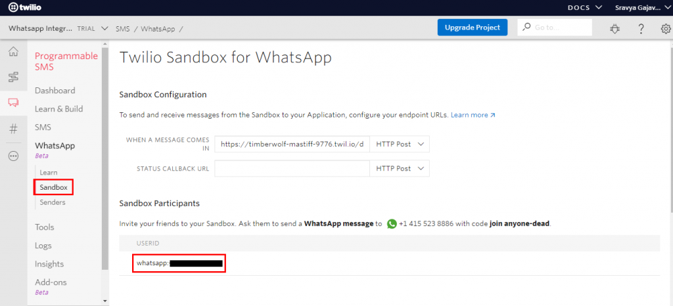Open the debugger bug icon
673x306 pixels.
[x=615, y=28]
